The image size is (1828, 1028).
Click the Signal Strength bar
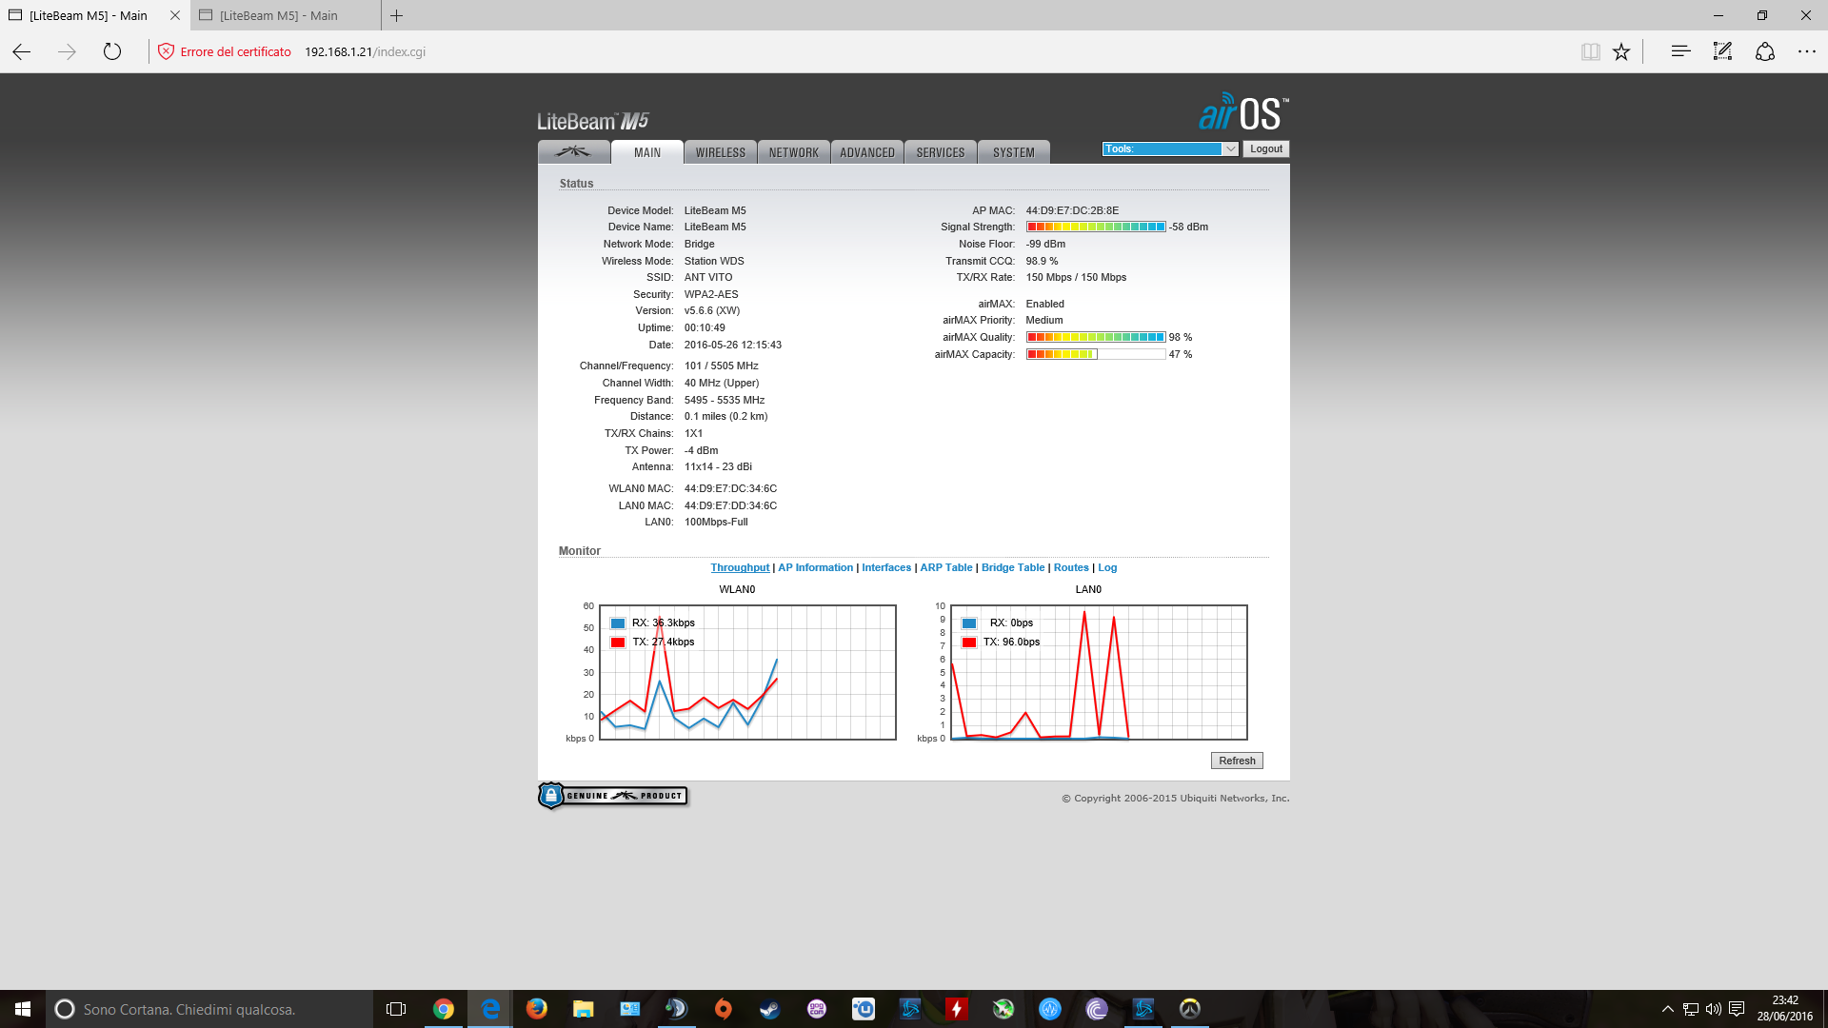coord(1096,227)
